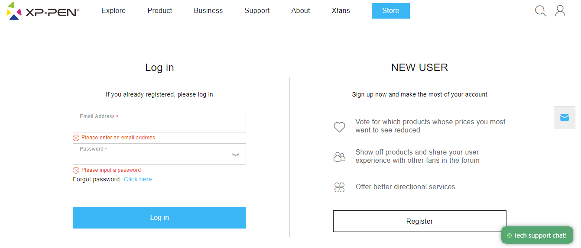
Task: Click the blue Store button
Action: coord(391,11)
